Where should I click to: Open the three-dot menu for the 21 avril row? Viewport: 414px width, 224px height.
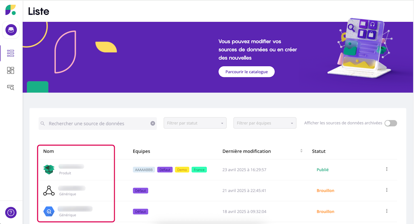[387, 190]
